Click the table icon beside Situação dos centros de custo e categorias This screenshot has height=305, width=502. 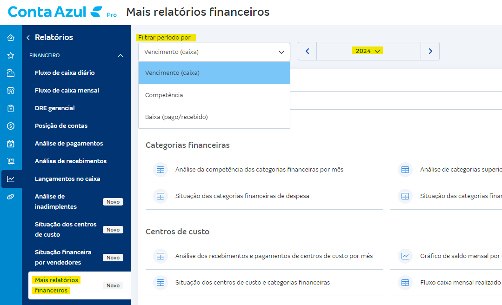[161, 283]
